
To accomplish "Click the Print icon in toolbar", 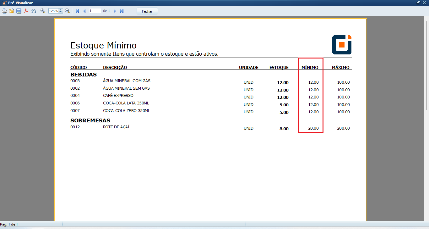I will point(4,11).
